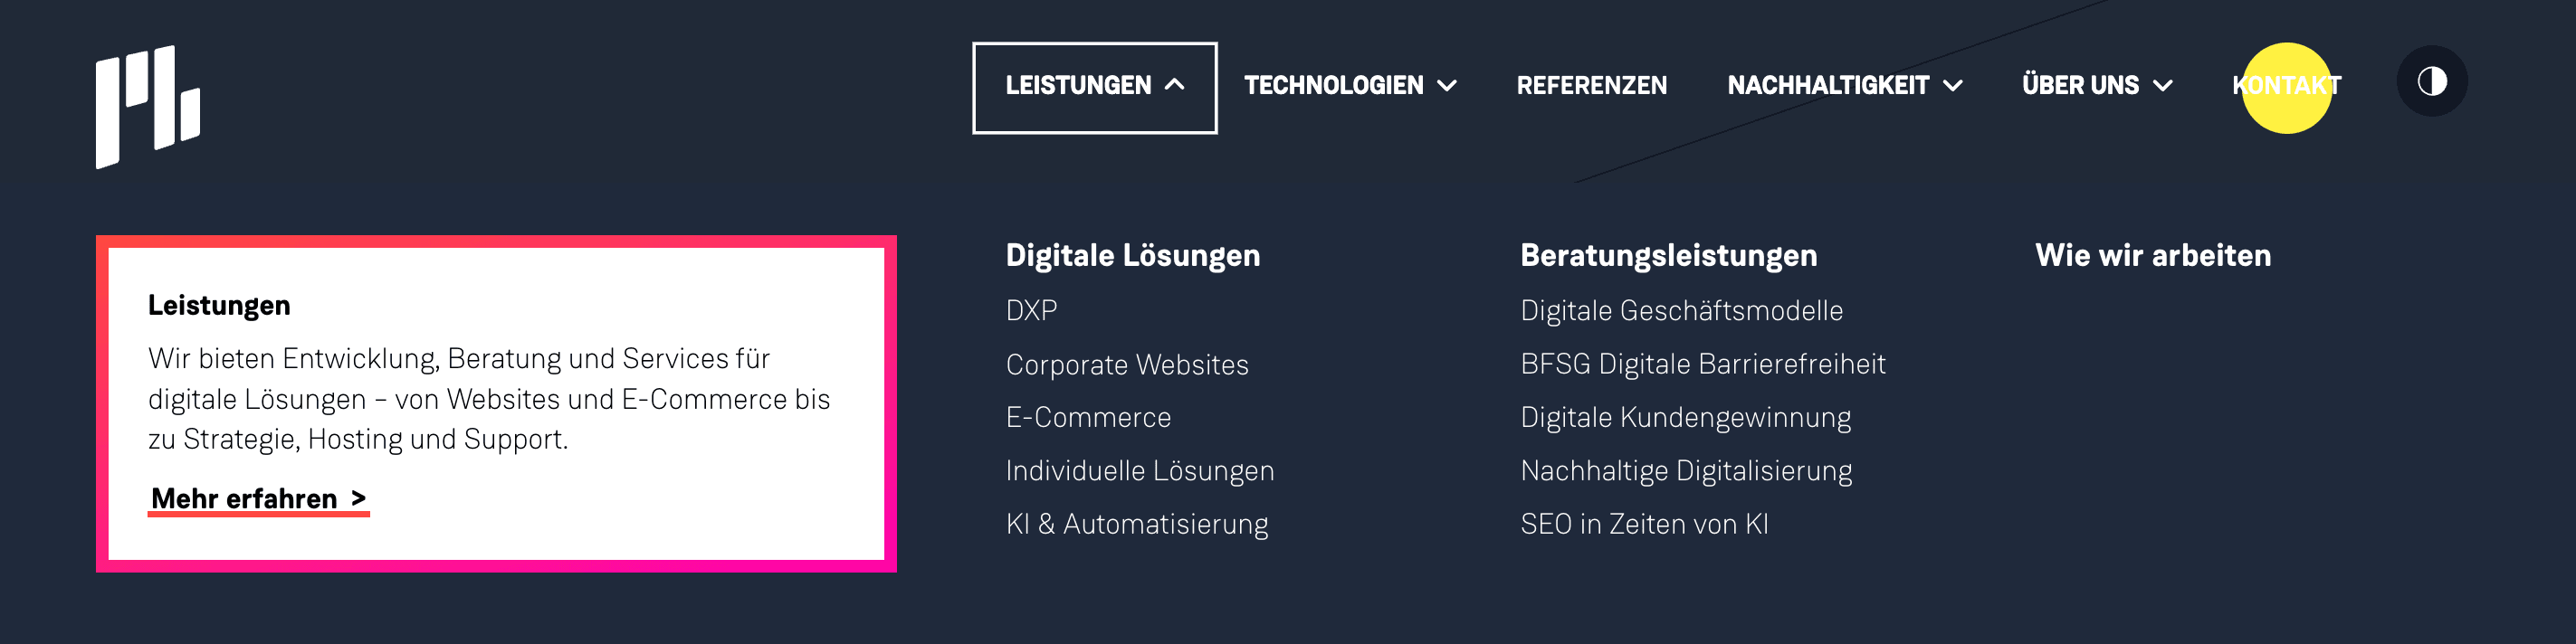Click the Leistungen heading in white card
Viewport: 2576px width, 644px height.
coord(219,306)
